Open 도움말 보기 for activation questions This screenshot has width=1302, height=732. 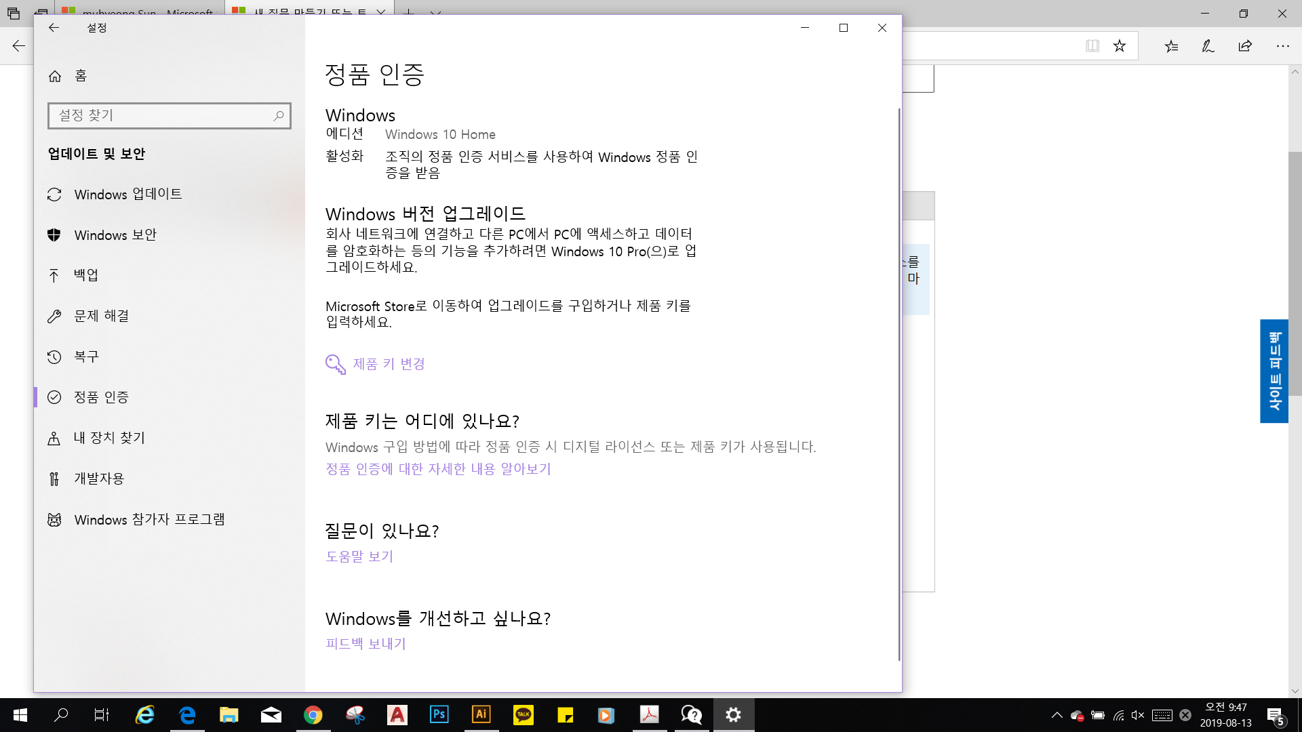pyautogui.click(x=359, y=556)
